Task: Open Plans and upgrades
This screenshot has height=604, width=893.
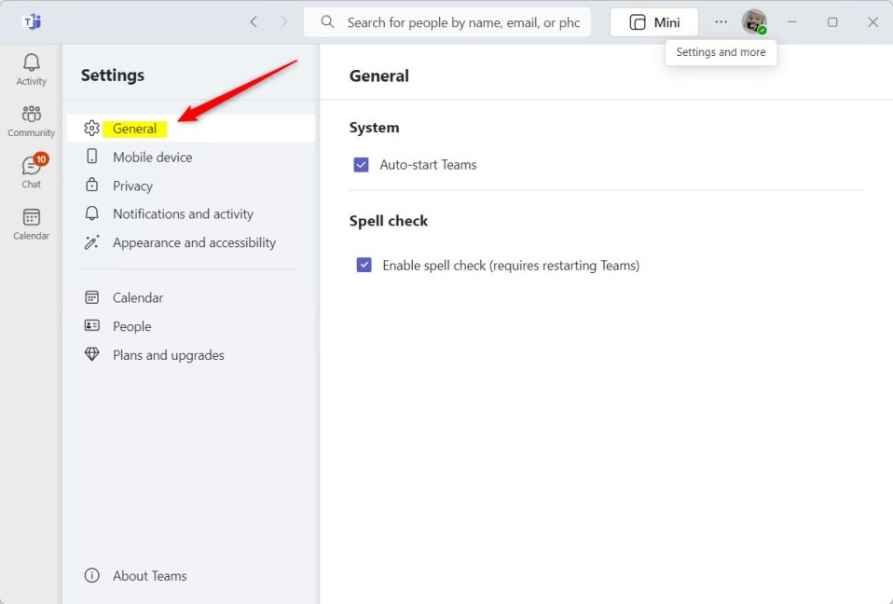Action: [191, 354]
